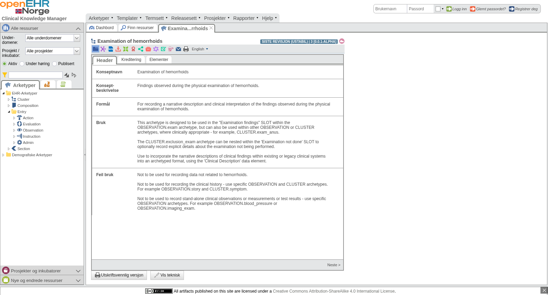Image resolution: width=548 pixels, height=295 pixels.
Task: Close the license notice bar at bottom right
Action: pos(544,290)
